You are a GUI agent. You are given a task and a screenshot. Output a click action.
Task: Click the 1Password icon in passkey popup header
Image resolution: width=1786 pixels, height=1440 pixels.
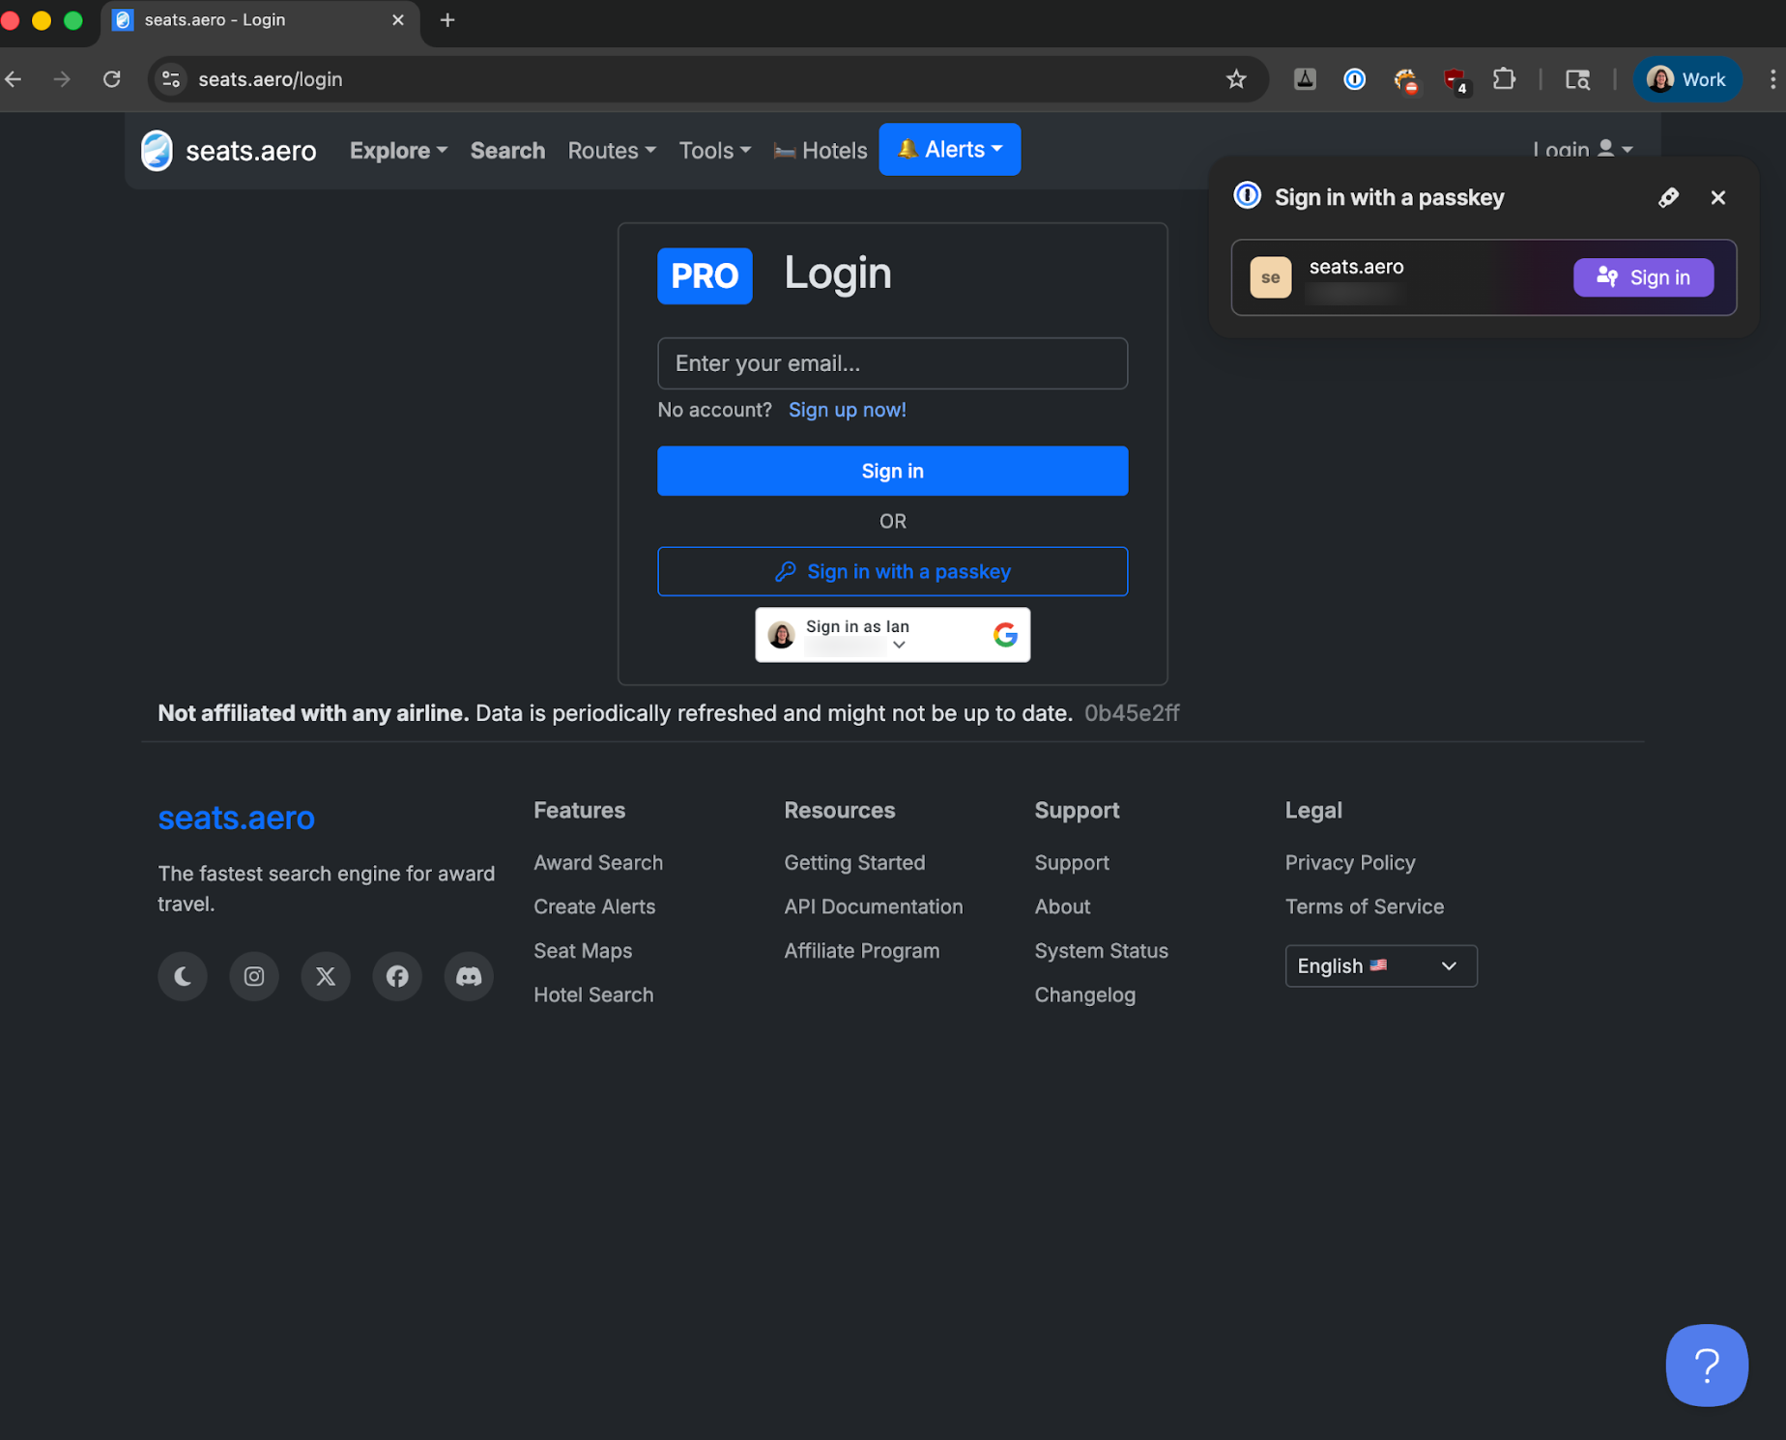click(x=1247, y=196)
